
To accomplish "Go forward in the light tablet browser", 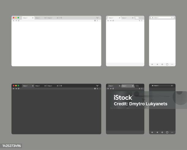I will (x=111, y=21).
